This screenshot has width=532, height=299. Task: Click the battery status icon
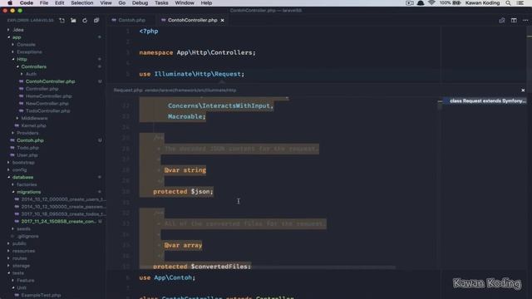456,3
